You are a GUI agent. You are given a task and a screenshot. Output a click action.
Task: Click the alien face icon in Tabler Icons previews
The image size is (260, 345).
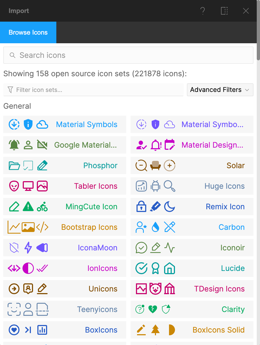pos(14,186)
